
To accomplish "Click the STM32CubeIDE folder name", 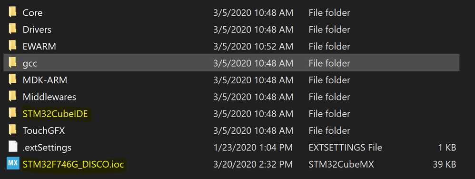I will (x=55, y=114).
